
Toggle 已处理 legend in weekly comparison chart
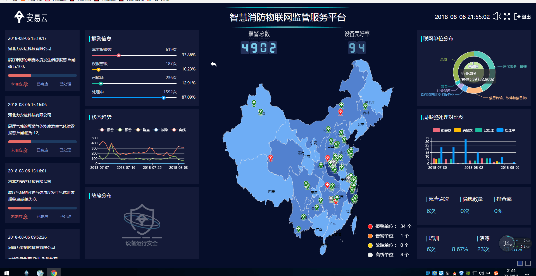tap(484, 130)
